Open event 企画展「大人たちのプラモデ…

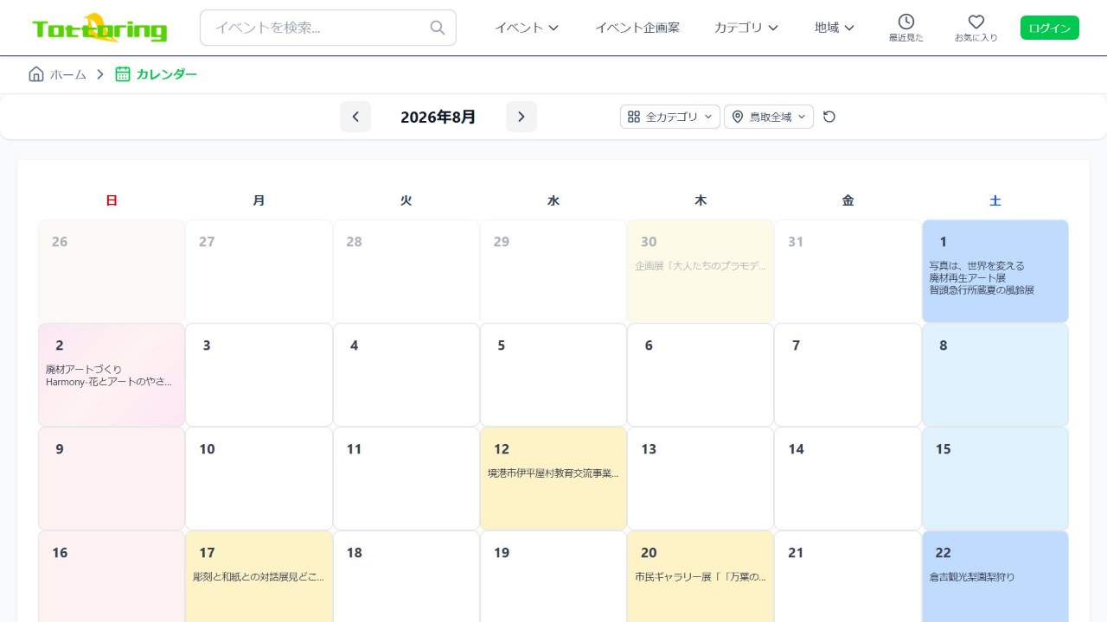701,266
